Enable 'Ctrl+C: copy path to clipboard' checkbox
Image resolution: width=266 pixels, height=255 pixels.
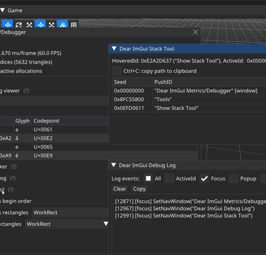point(117,71)
